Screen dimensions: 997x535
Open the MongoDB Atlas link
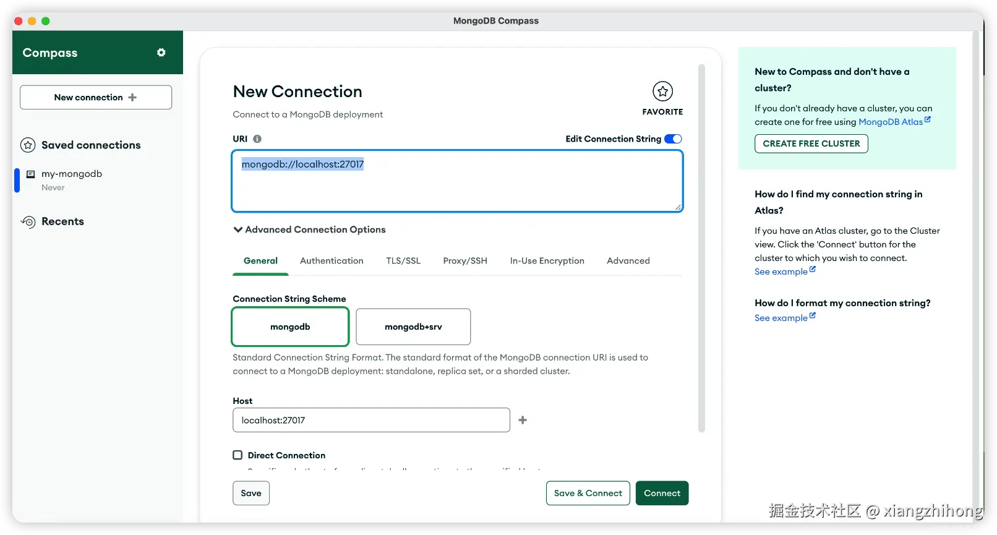pos(891,122)
